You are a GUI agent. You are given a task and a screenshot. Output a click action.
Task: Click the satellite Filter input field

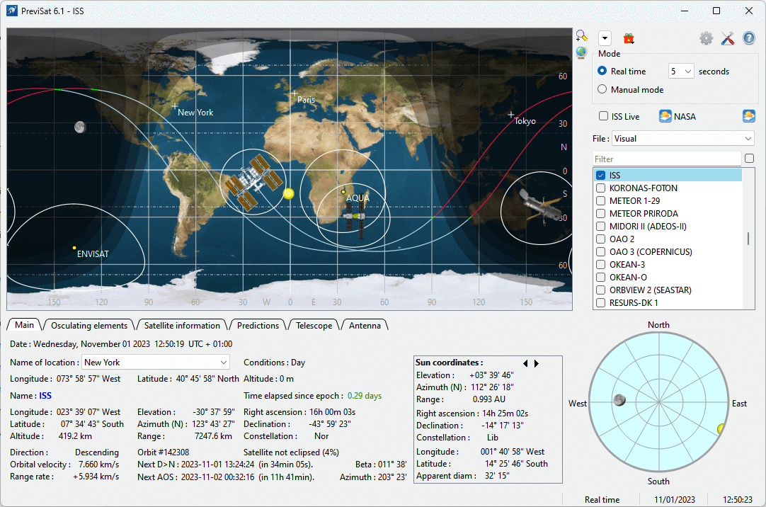point(667,159)
